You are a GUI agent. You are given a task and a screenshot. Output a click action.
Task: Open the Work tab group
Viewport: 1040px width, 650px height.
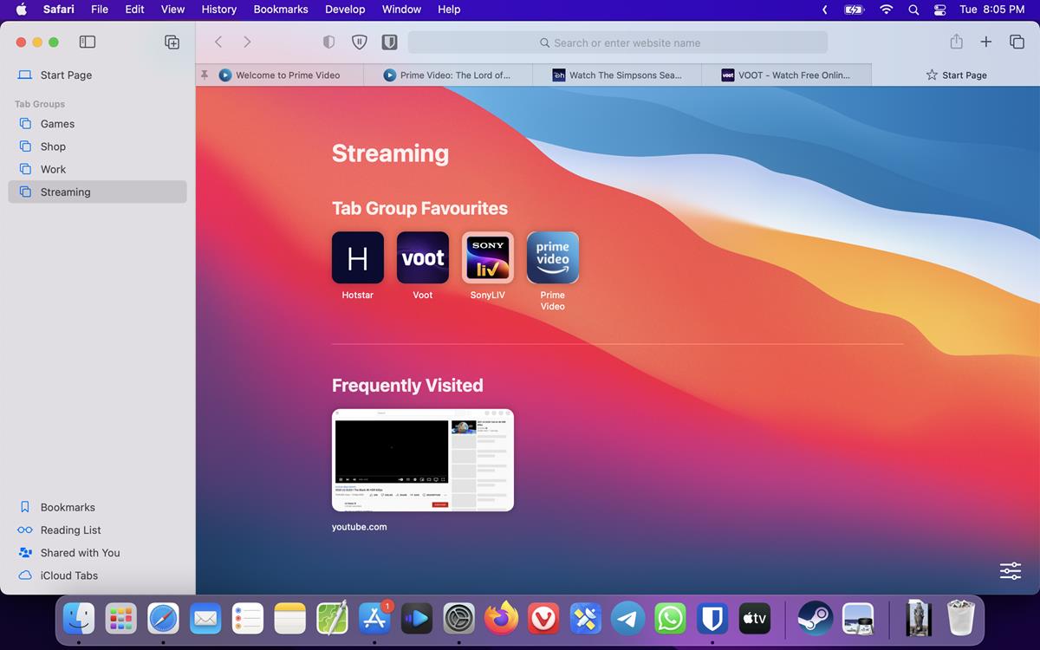97,169
